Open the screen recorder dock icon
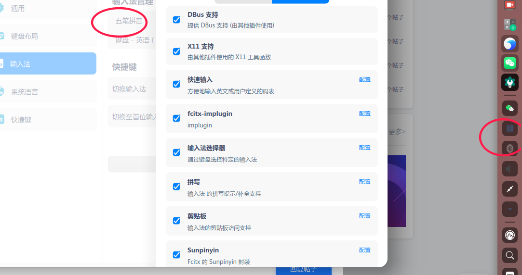The width and height of the screenshot is (522, 275). tap(509, 5)
